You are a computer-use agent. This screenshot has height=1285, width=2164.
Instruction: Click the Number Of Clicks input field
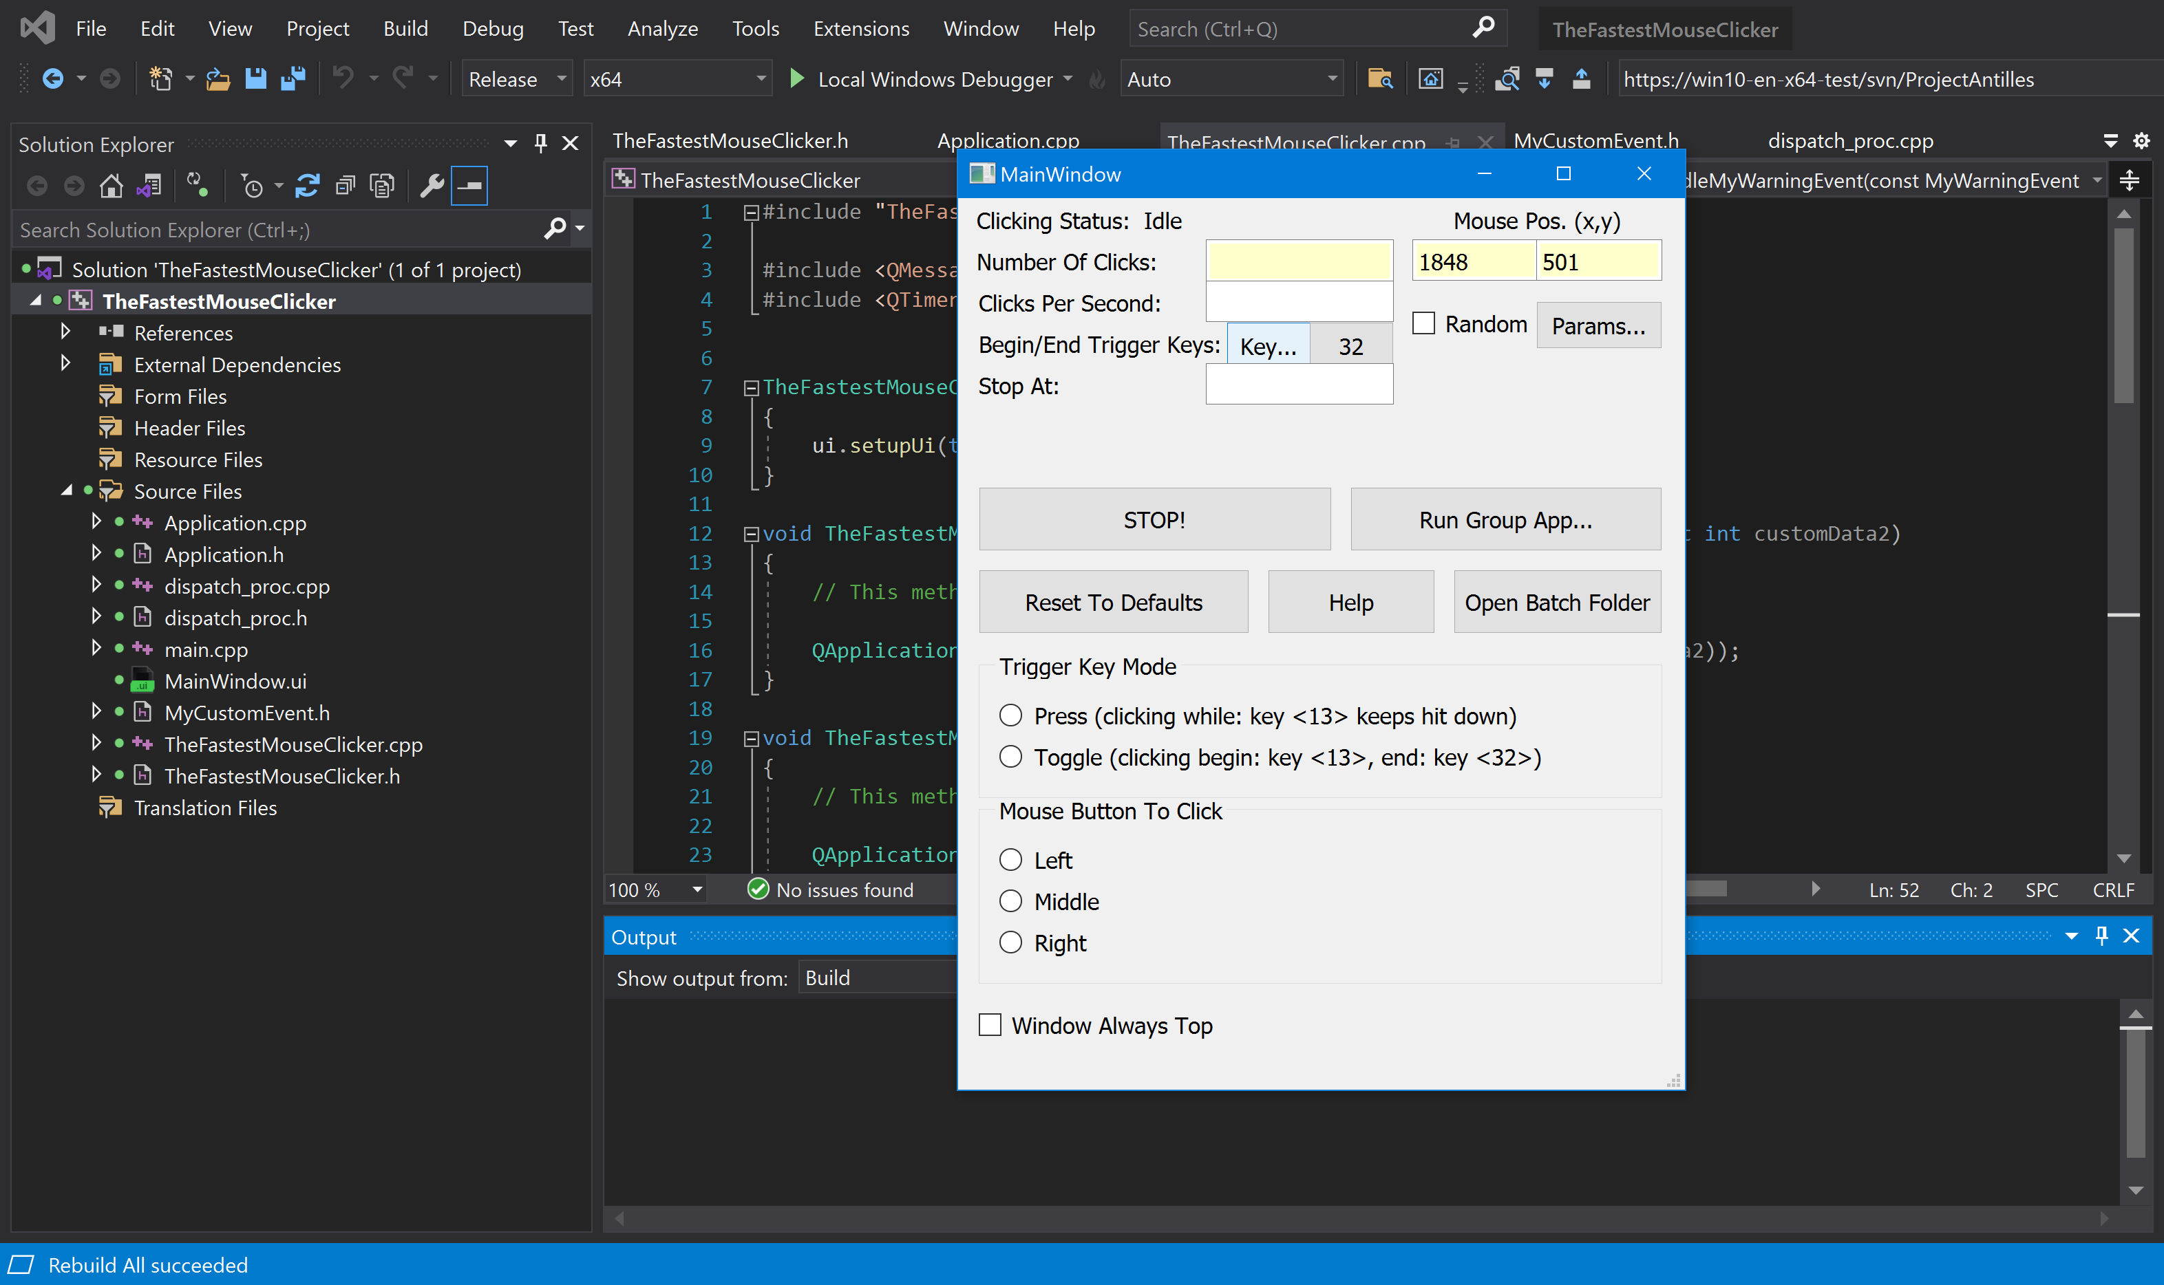pos(1298,260)
